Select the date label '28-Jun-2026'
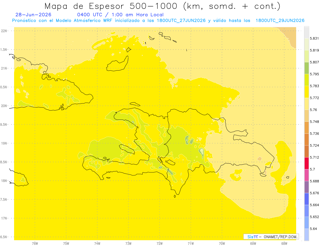 (x=33, y=15)
